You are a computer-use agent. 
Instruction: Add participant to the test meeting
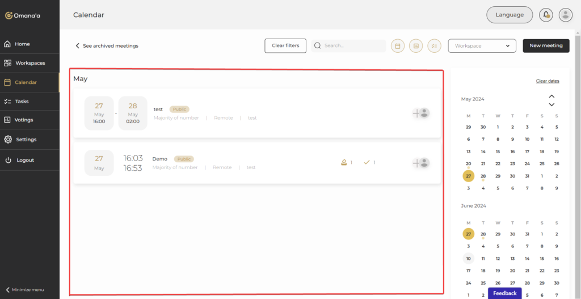(x=420, y=113)
